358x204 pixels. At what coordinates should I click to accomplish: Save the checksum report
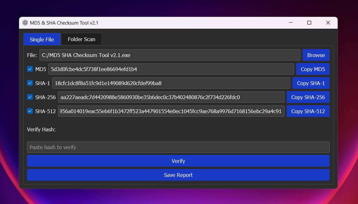pos(178,175)
